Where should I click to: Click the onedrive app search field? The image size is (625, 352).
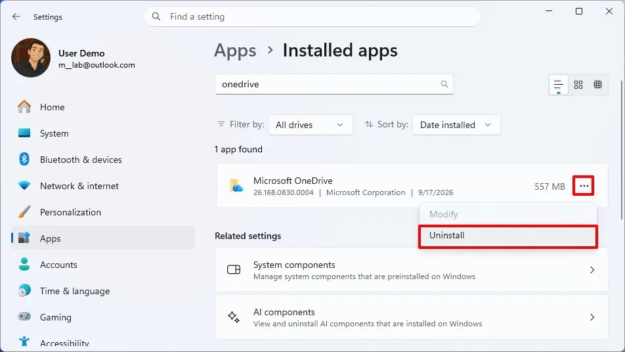click(x=334, y=84)
